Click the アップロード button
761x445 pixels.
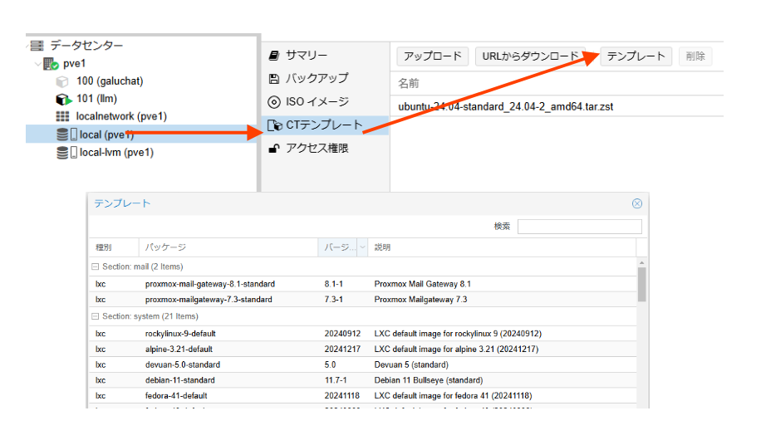(x=433, y=56)
